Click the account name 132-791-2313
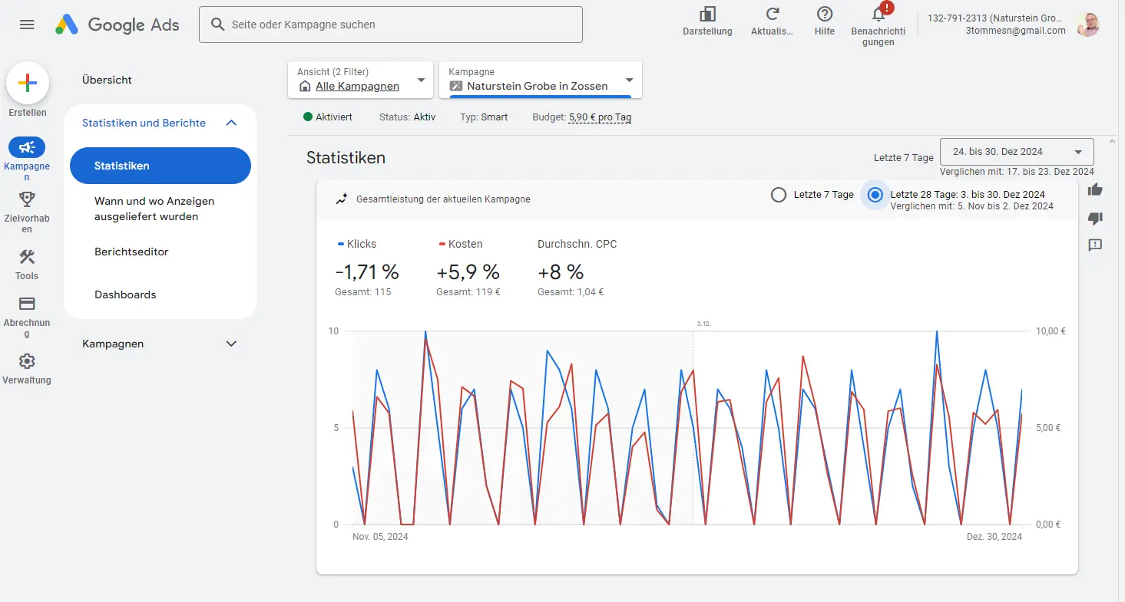This screenshot has width=1125, height=602. 996,18
